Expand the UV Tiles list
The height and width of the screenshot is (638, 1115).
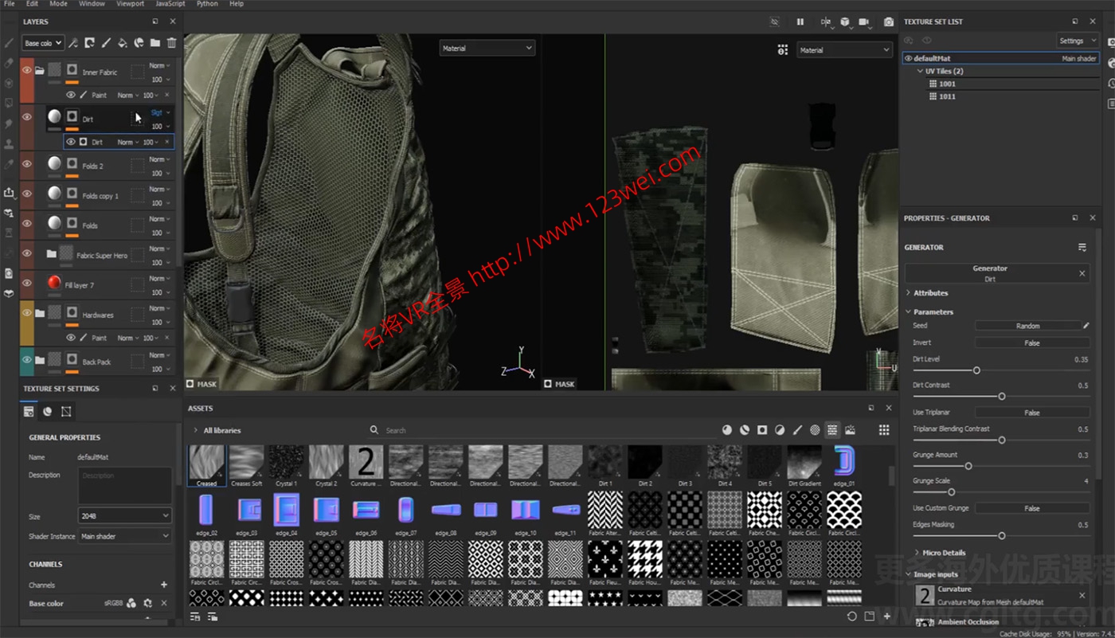click(x=921, y=71)
